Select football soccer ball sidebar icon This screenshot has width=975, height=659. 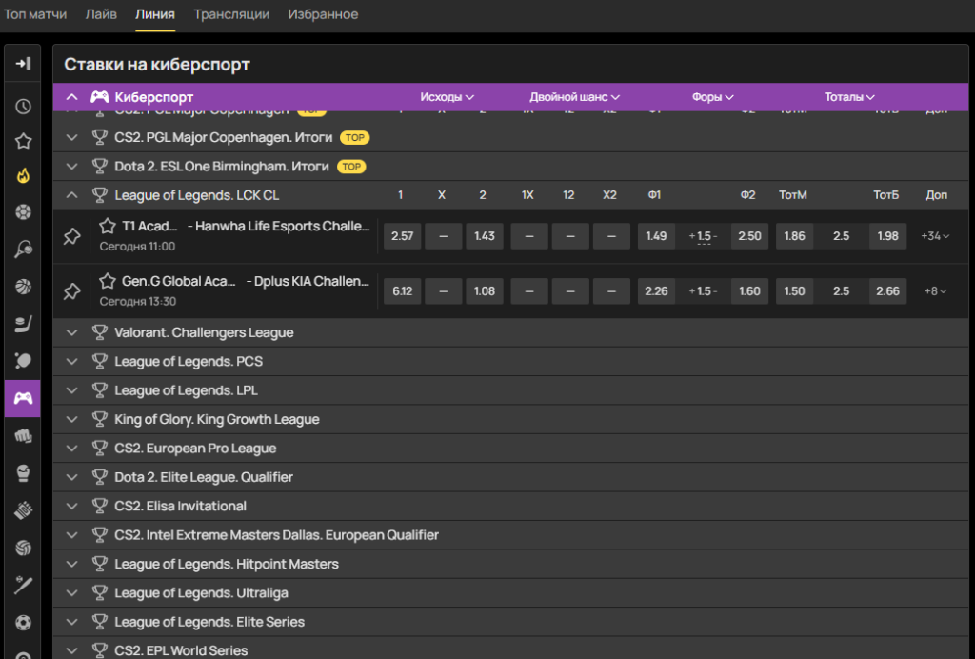click(x=23, y=212)
